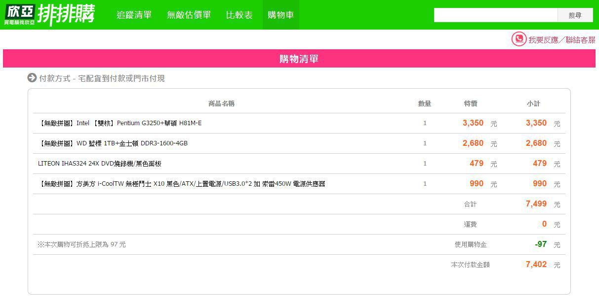Select the 方美方 i-CoolTW case product name
The width and height of the screenshot is (599, 305).
tap(182, 184)
